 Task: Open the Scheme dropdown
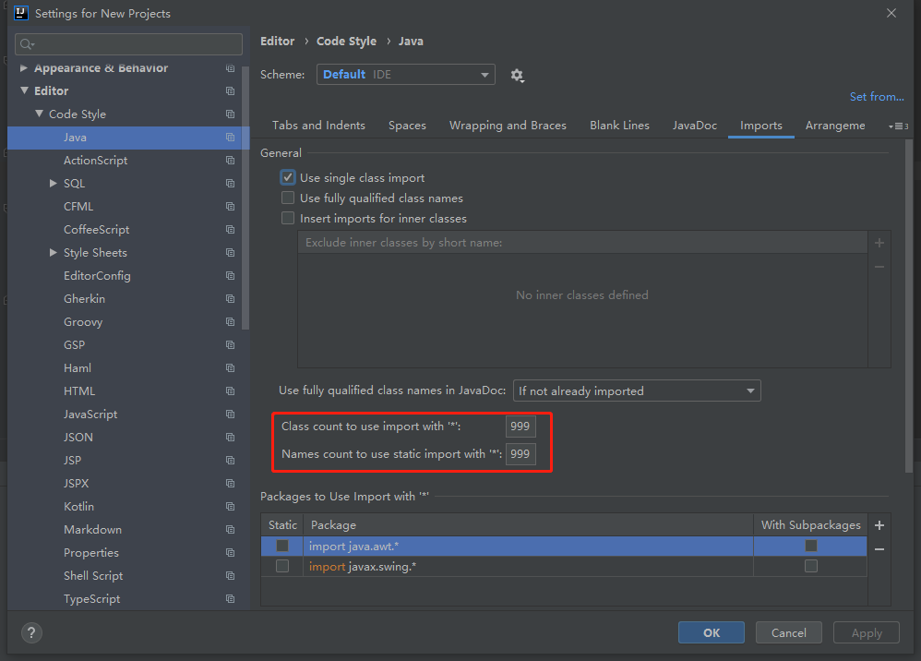[x=405, y=75]
